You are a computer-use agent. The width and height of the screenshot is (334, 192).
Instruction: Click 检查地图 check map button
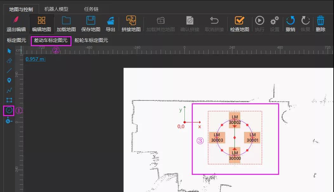[x=240, y=24]
